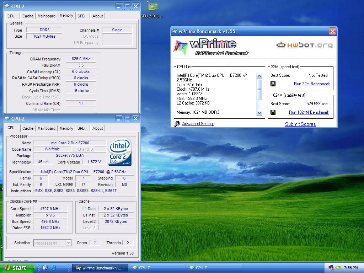364x273 pixels.
Task: Open About tab in upper CPU-Z window
Action: 97,16
